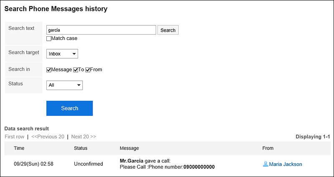
Task: Open the Mr.Garcia gave a call message
Action: [x=145, y=160]
